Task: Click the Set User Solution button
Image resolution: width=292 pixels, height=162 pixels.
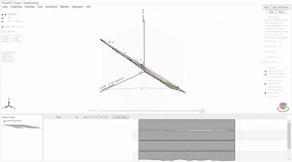Action: (x=120, y=117)
